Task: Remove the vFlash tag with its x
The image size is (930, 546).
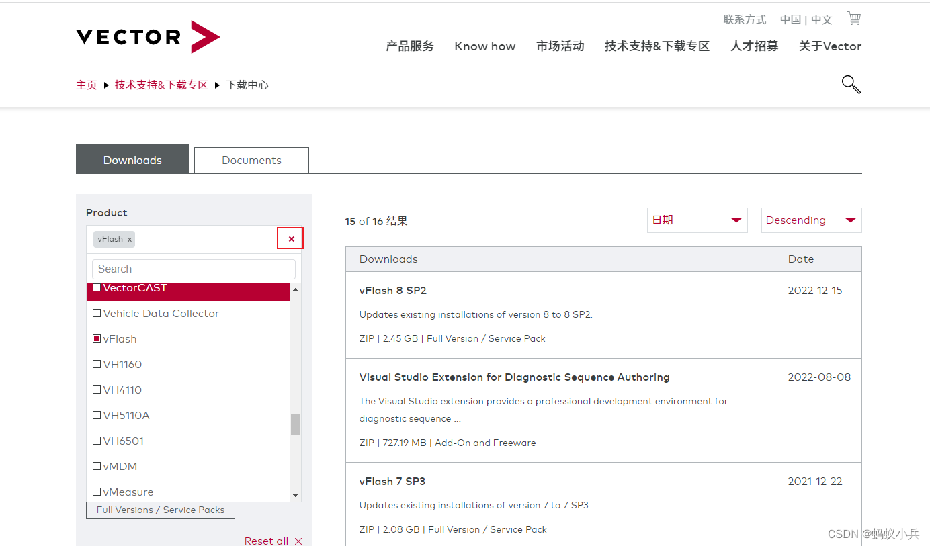Action: coord(130,239)
